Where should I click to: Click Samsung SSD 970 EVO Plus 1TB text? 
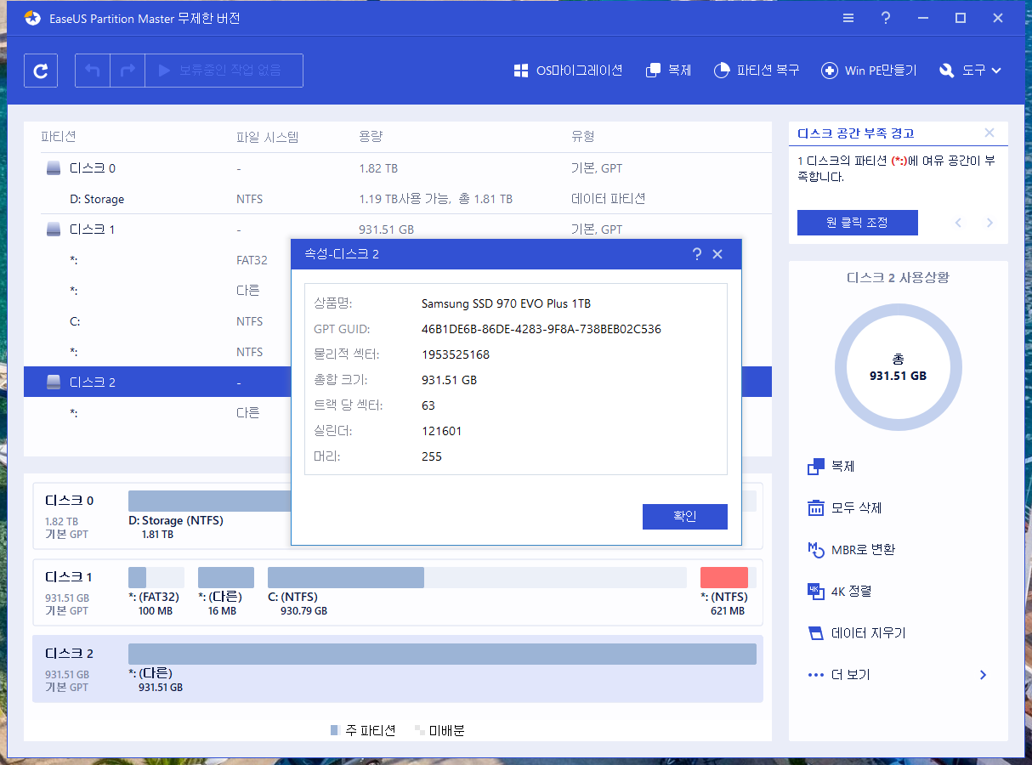tap(506, 303)
